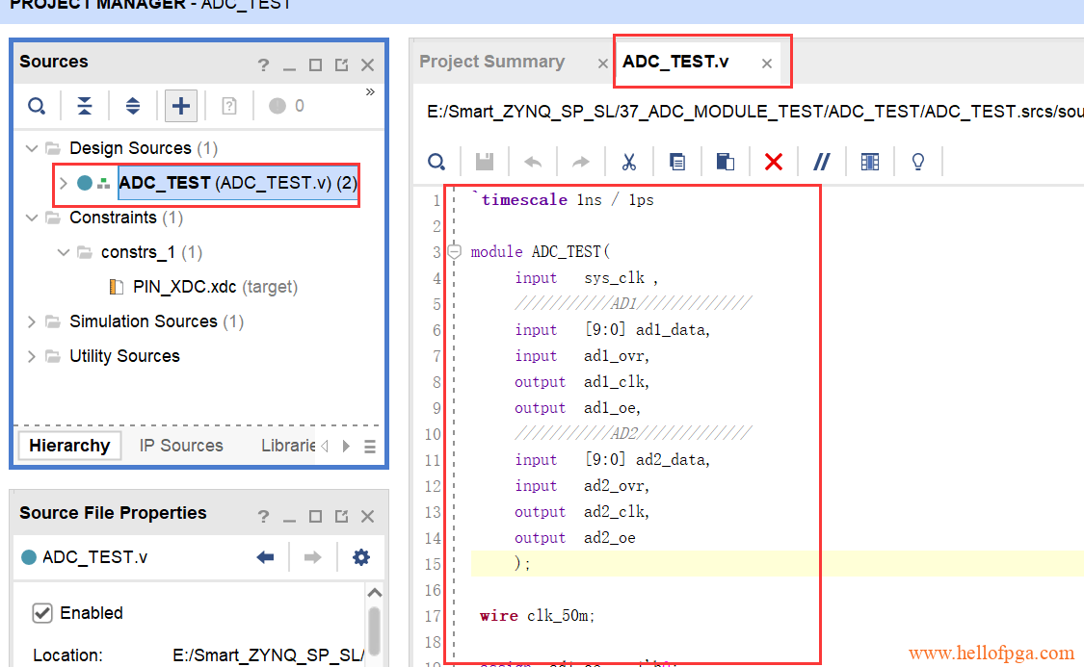The height and width of the screenshot is (667, 1084).
Task: Uncheck the Enabled checkbox
Action: pyautogui.click(x=42, y=613)
